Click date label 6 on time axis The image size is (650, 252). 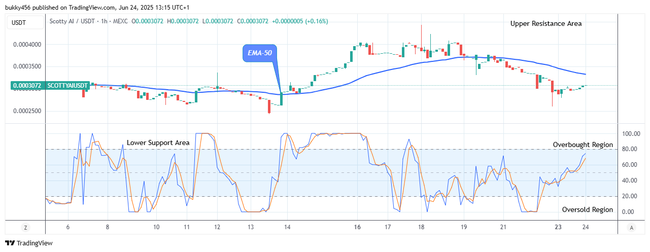coord(67,227)
